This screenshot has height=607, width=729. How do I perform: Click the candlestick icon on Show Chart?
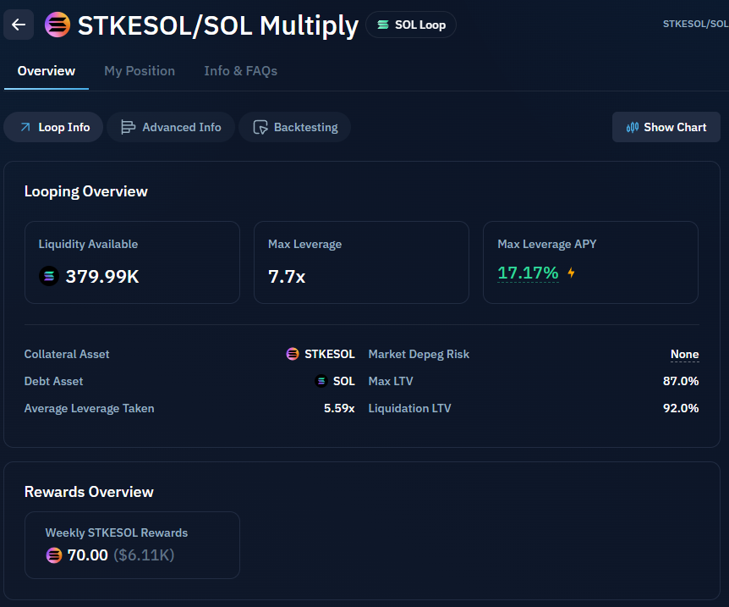[x=632, y=127]
